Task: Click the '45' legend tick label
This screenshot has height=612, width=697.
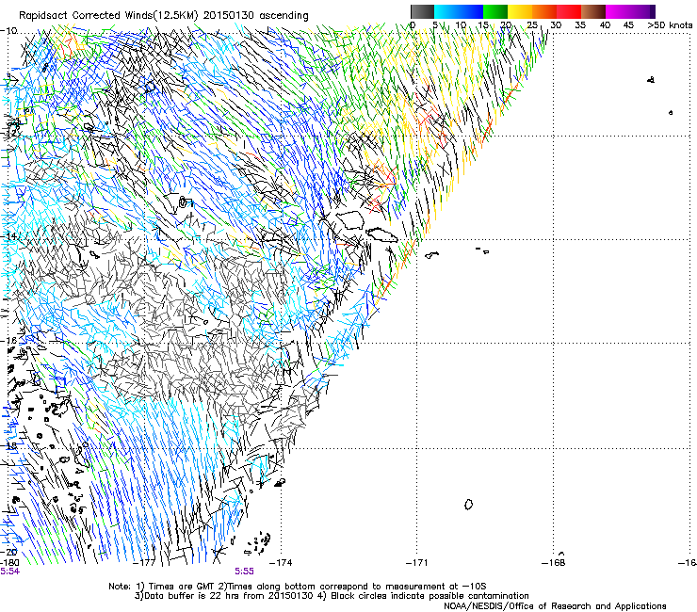Action: tap(628, 25)
